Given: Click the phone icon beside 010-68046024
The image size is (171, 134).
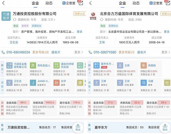Looking at the screenshot, I should (3, 52).
